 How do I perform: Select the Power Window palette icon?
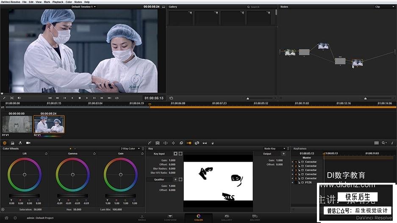pos(166,143)
